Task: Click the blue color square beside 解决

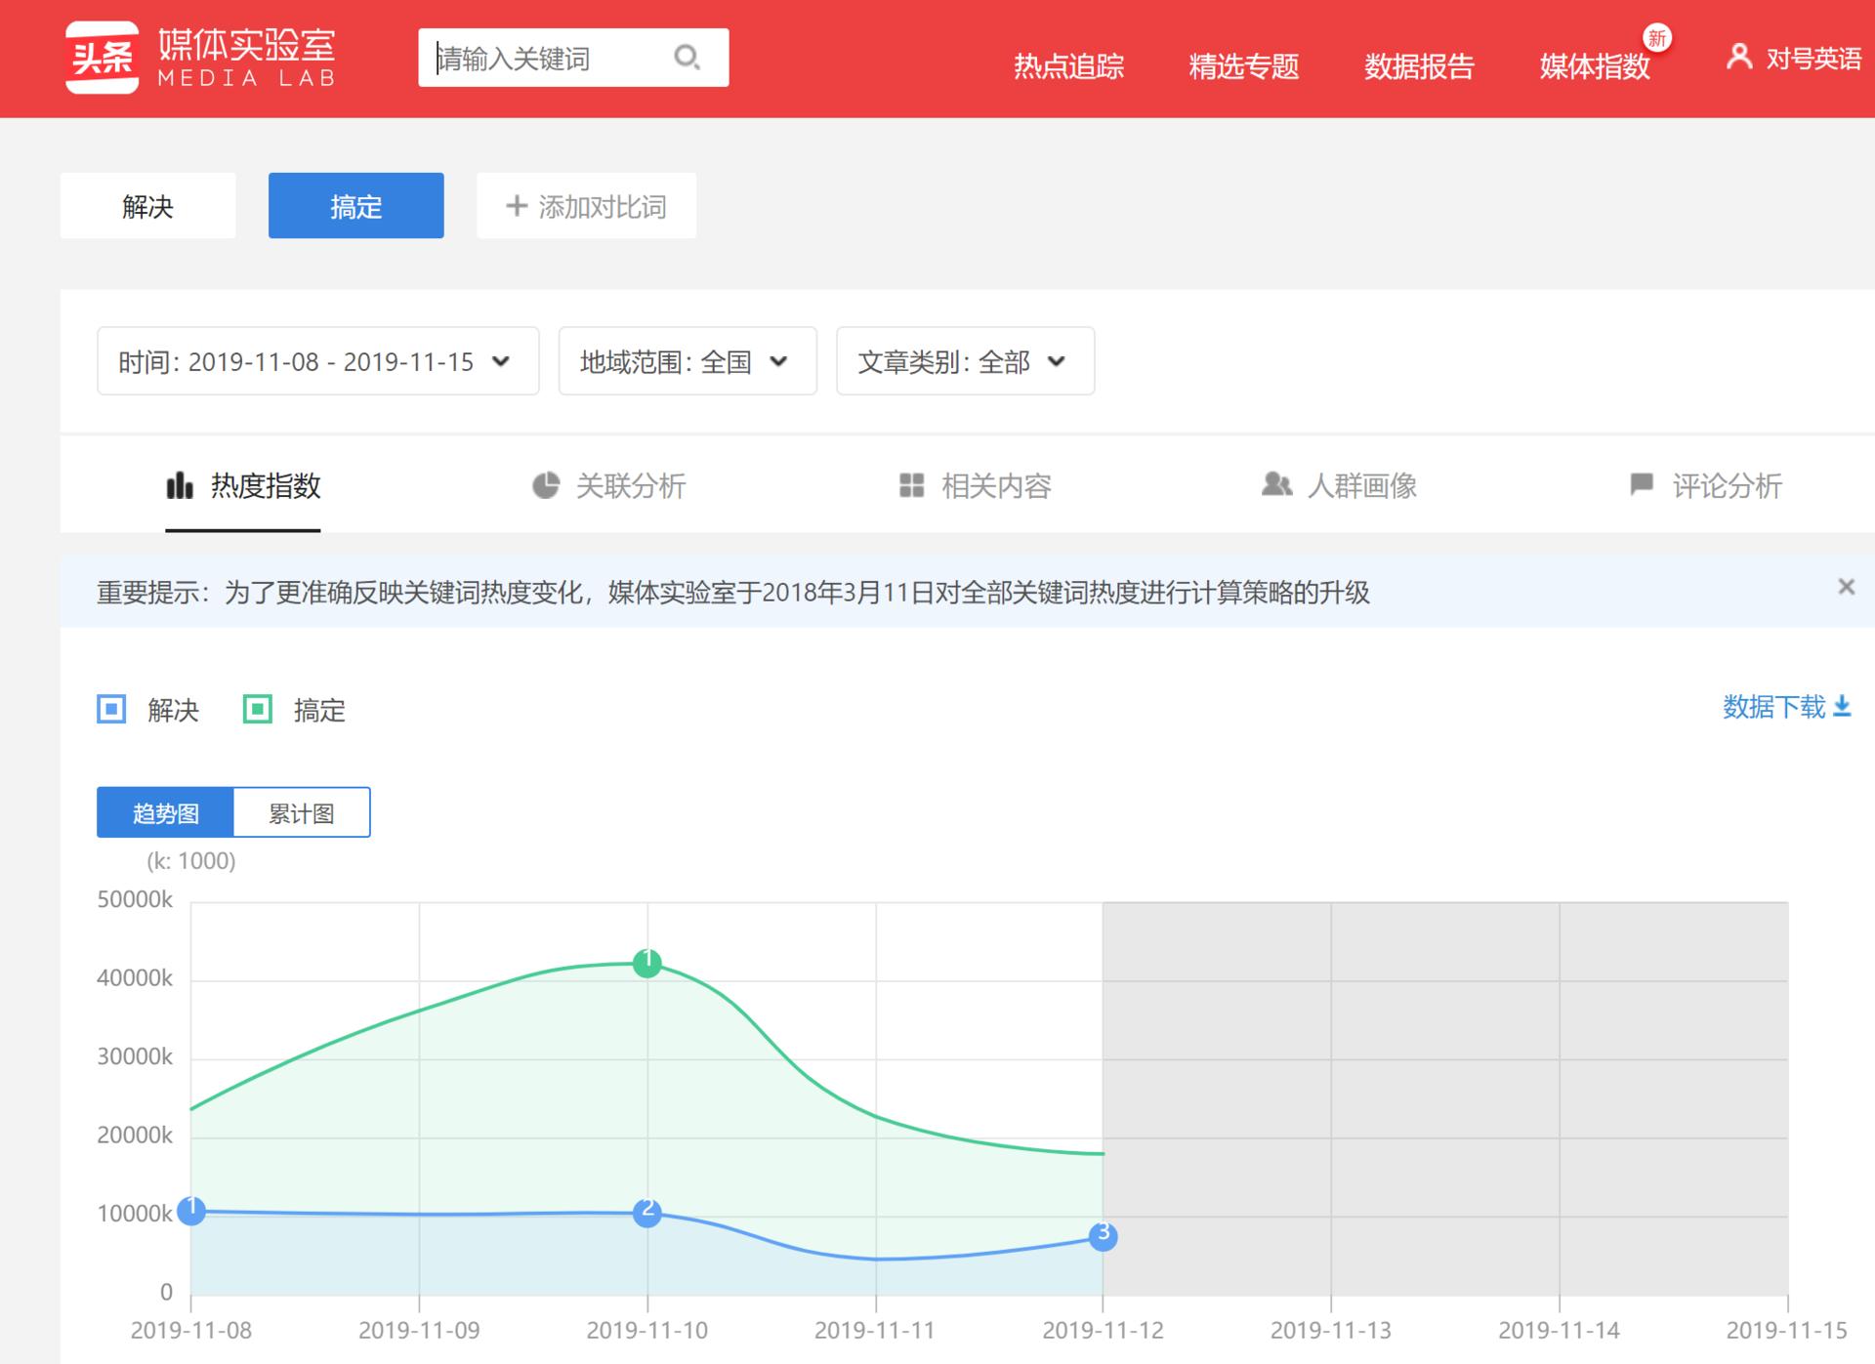Action: point(111,710)
